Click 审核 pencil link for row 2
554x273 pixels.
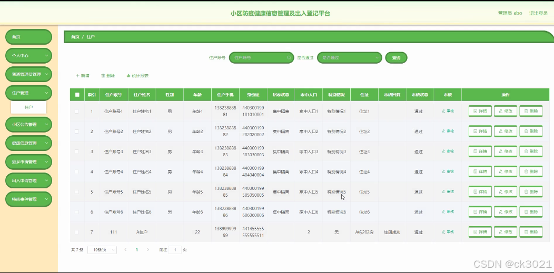[448, 131]
